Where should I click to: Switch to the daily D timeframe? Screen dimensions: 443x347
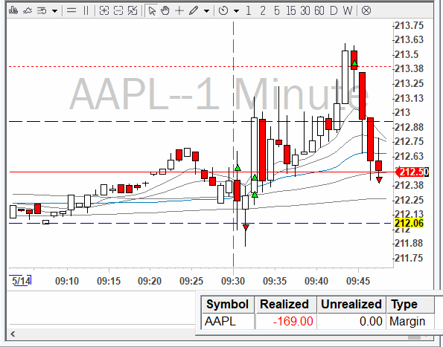coord(334,10)
